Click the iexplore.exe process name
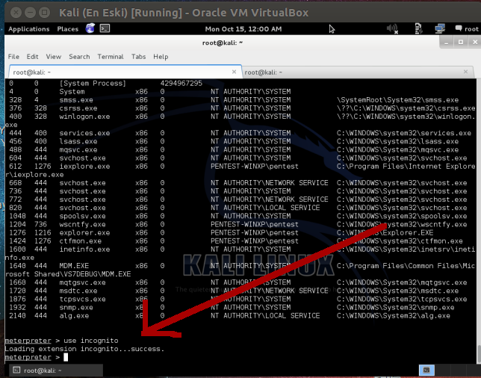The width and height of the screenshot is (481, 378). pyautogui.click(x=84, y=167)
